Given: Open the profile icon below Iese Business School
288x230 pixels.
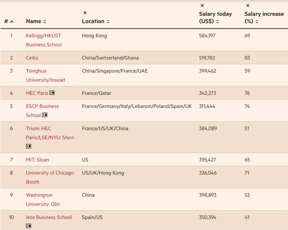Looking at the screenshot, I should (x=29, y=226).
